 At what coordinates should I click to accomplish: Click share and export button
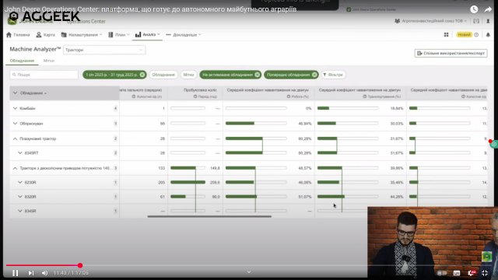tap(451, 54)
